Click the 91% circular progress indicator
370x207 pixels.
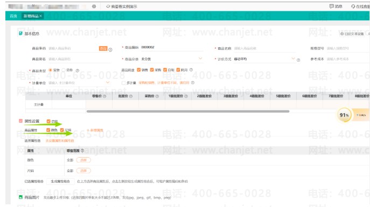point(344,115)
